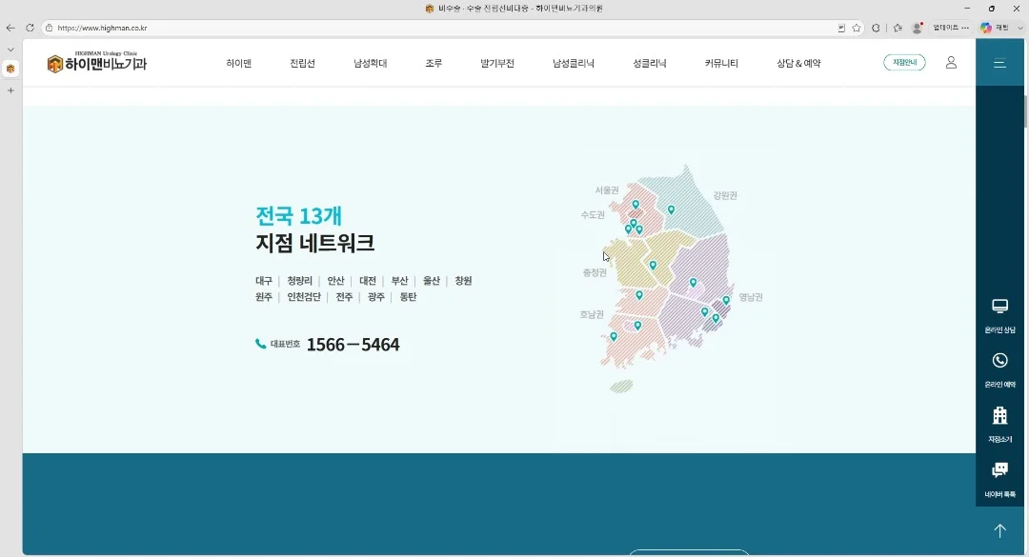1029x557 pixels.
Task: Open the browser profile avatar
Action: click(x=918, y=29)
